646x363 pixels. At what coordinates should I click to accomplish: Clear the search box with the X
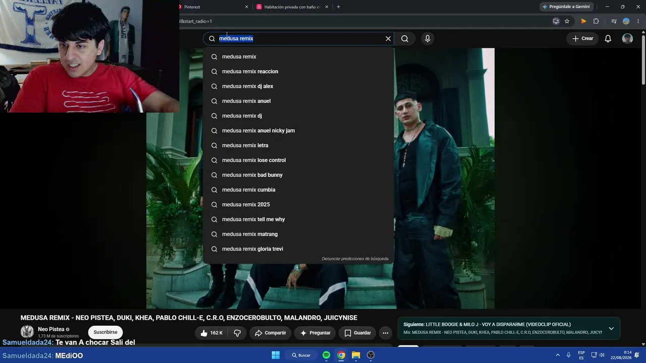tap(388, 38)
